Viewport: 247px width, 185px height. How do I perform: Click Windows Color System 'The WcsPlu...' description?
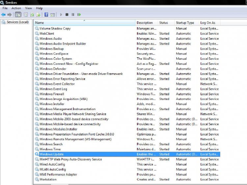tap(146, 58)
